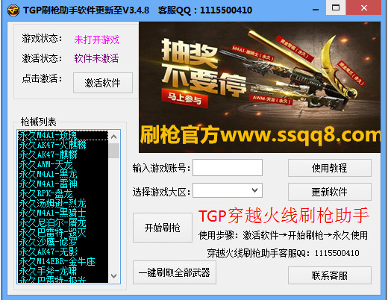Click the 未打开游戏 status text
This screenshot has height=300, width=388.
pos(96,40)
